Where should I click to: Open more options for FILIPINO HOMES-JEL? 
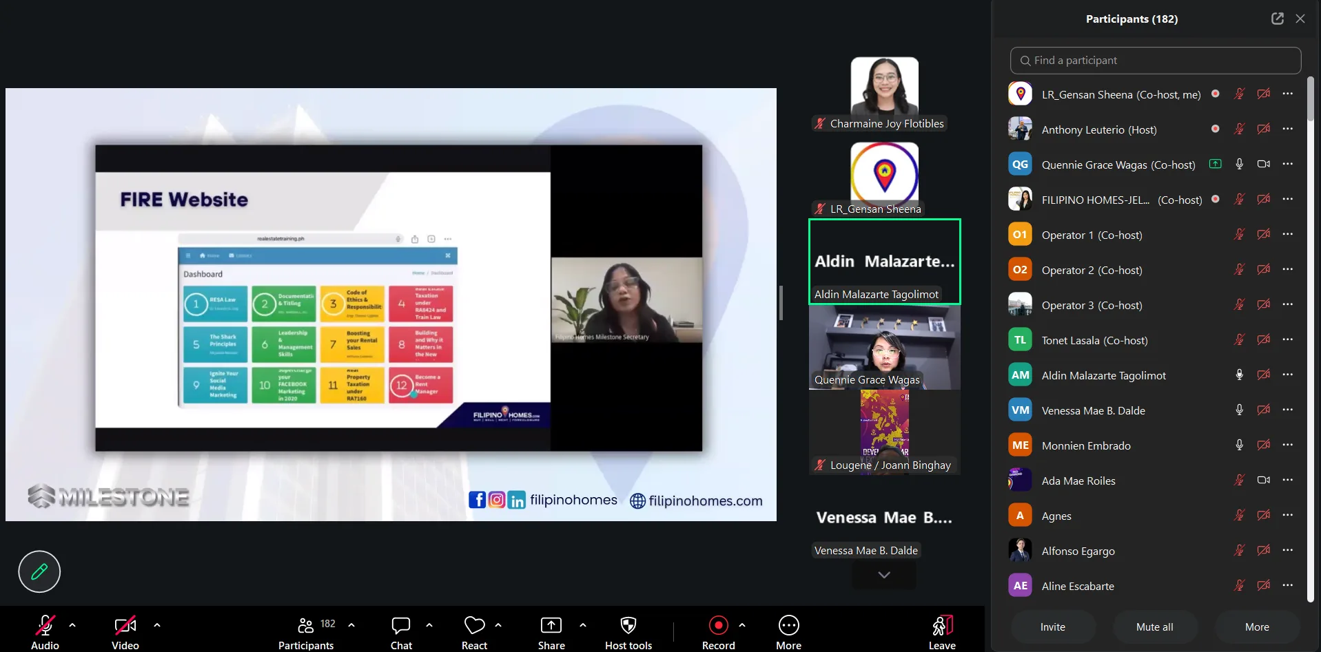coord(1288,199)
